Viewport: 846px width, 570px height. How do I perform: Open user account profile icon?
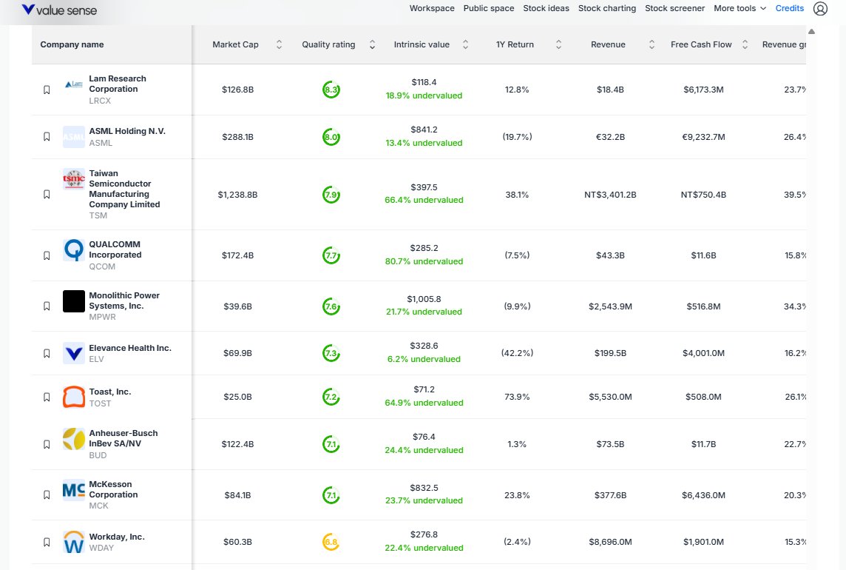[x=820, y=9]
